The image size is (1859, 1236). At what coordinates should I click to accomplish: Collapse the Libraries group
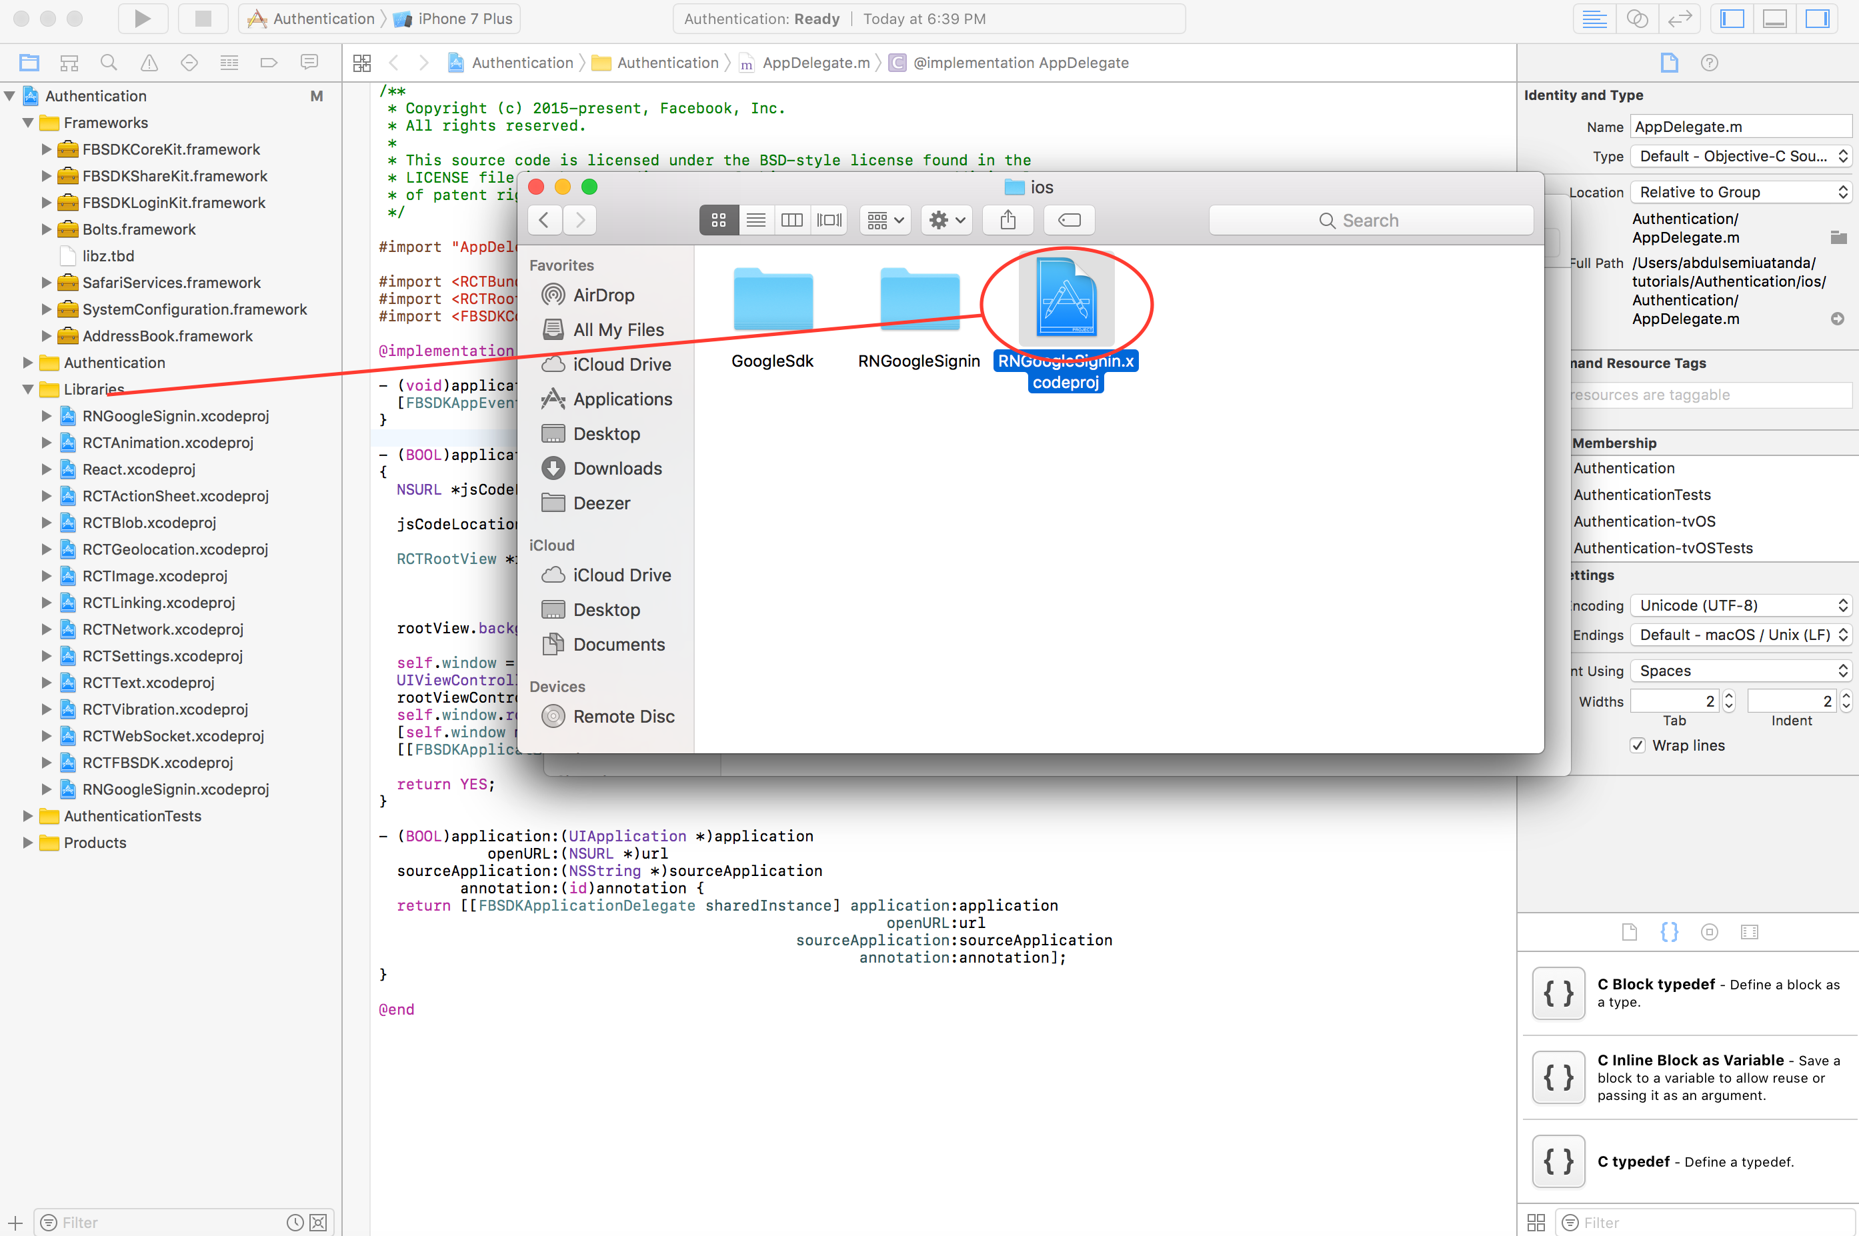point(27,389)
